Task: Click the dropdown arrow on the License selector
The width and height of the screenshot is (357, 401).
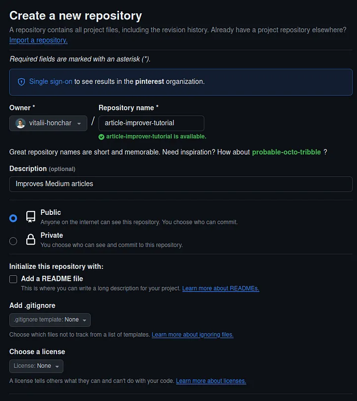Action: pyautogui.click(x=56, y=366)
